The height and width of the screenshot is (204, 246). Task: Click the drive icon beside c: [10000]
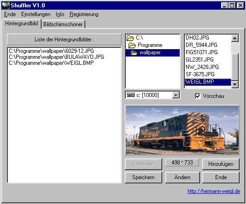tap(130, 95)
